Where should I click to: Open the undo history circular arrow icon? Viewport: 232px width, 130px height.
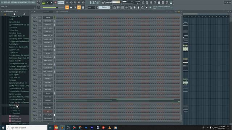143,3
